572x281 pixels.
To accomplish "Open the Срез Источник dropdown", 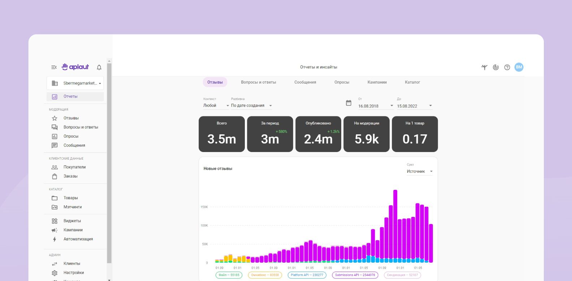I will pyautogui.click(x=419, y=171).
